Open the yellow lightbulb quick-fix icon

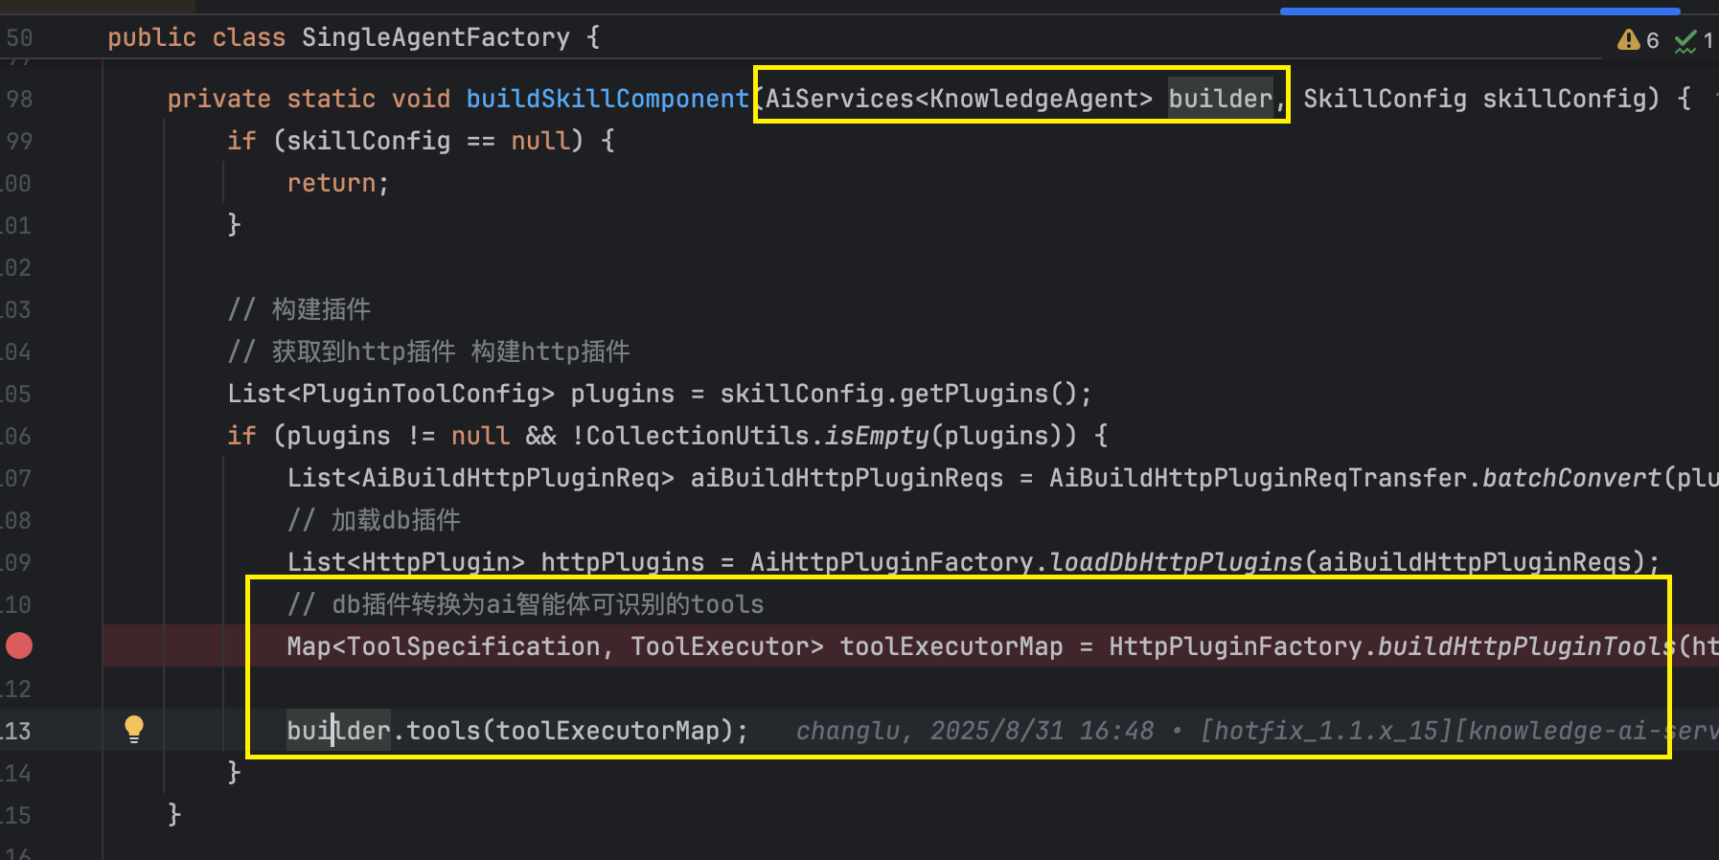[134, 730]
